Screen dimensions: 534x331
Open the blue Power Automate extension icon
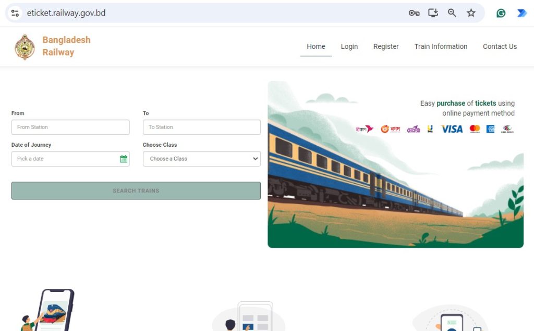point(521,13)
